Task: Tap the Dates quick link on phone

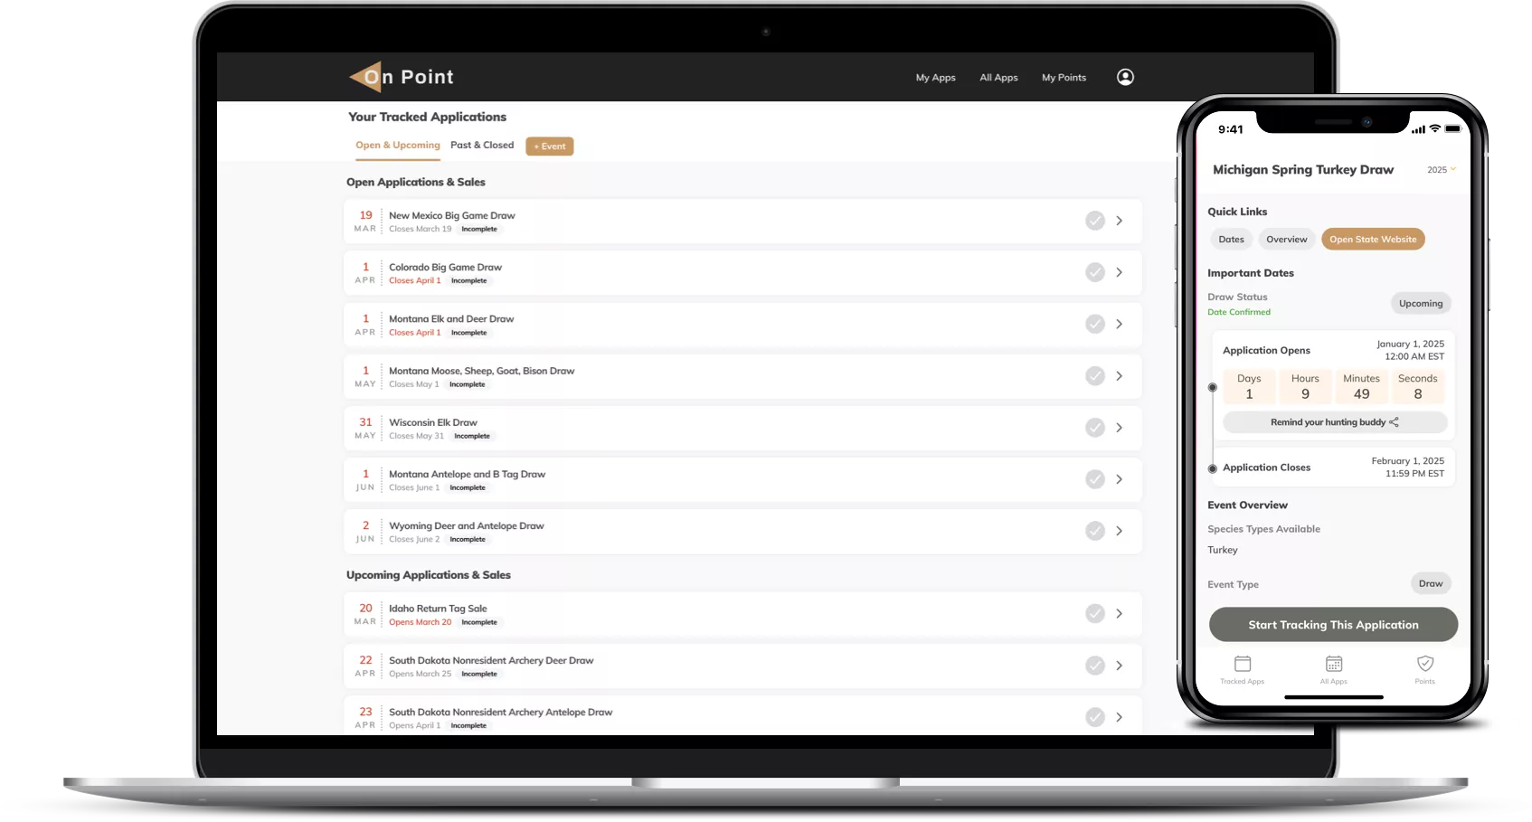Action: point(1231,240)
